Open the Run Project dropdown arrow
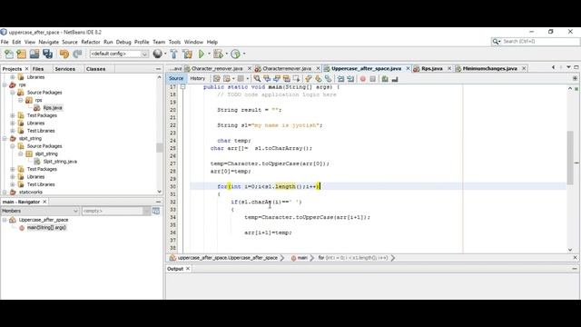Image resolution: width=581 pixels, height=327 pixels. tap(209, 54)
